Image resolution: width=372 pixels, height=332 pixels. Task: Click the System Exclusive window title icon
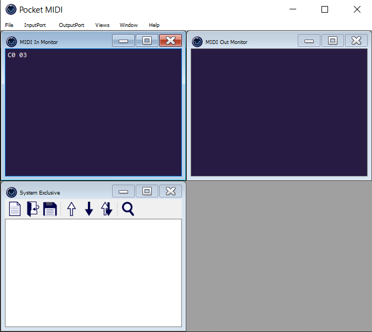[x=11, y=192]
